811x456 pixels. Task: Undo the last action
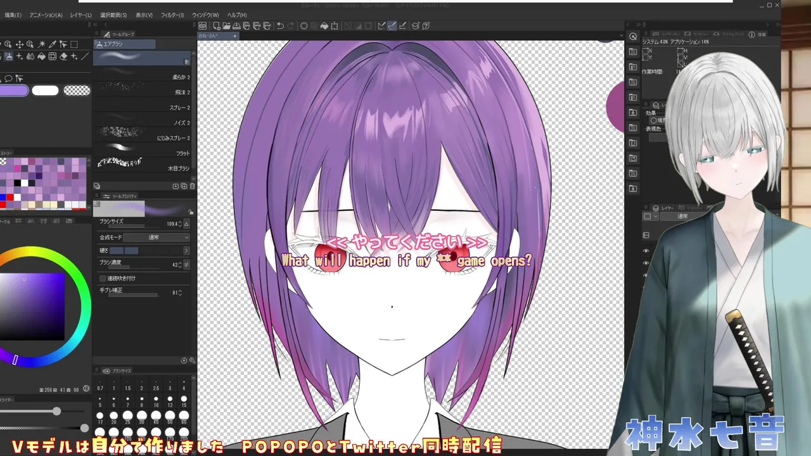(280, 26)
